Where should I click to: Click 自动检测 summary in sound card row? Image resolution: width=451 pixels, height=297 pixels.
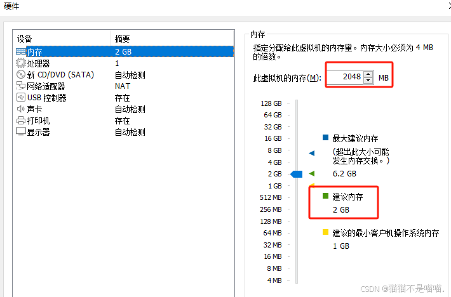click(130, 109)
